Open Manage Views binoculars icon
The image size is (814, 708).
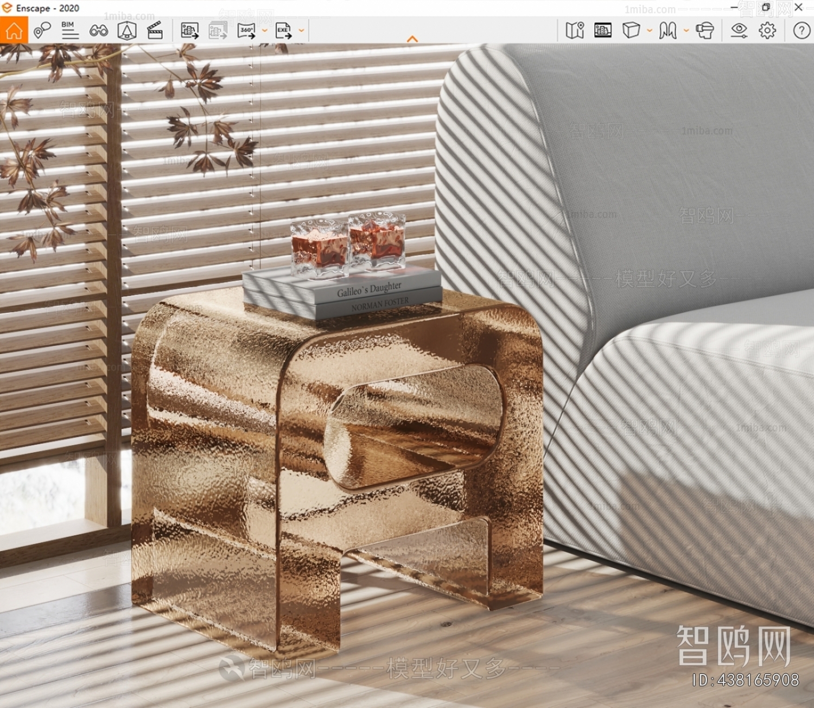point(99,31)
